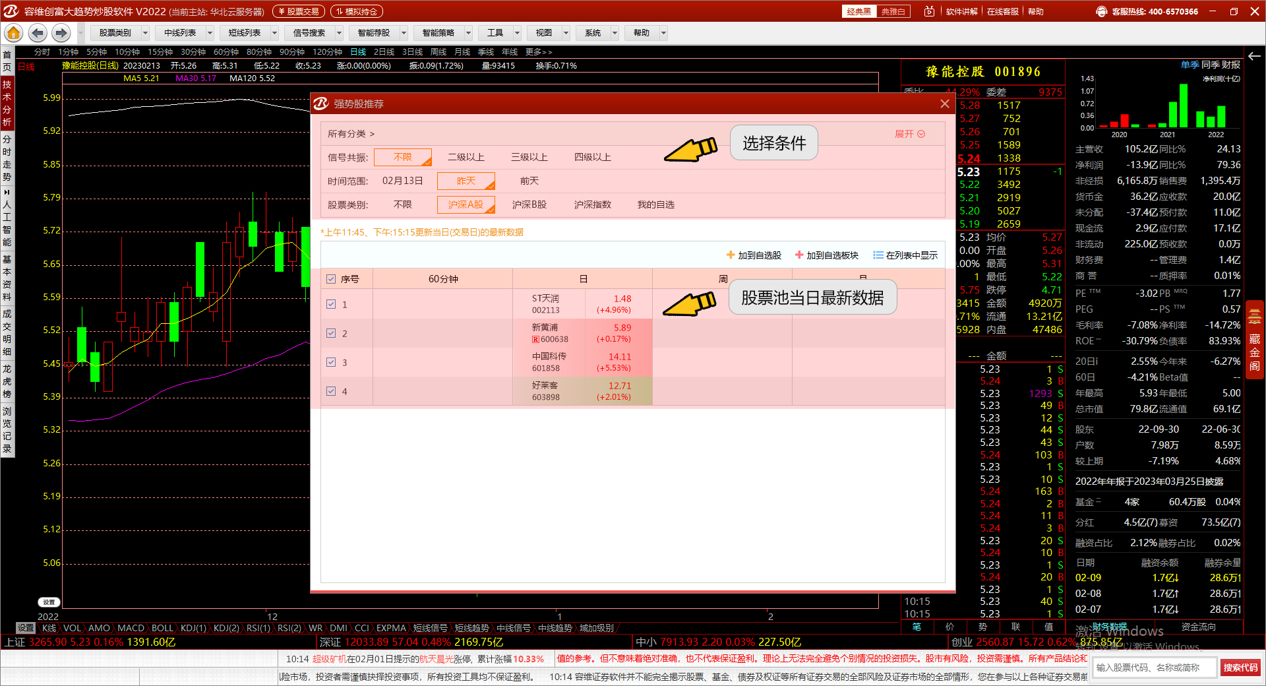The image size is (1266, 686).
Task: Click the forward arrow navigation icon
Action: pos(61,33)
